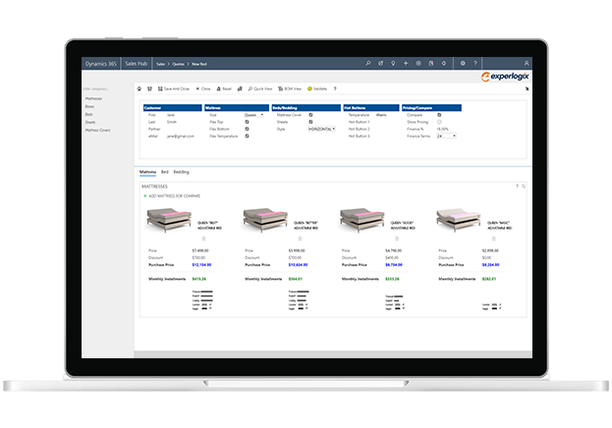Click the document icon under Queen Better bed
612x428 pixels.
point(301,239)
